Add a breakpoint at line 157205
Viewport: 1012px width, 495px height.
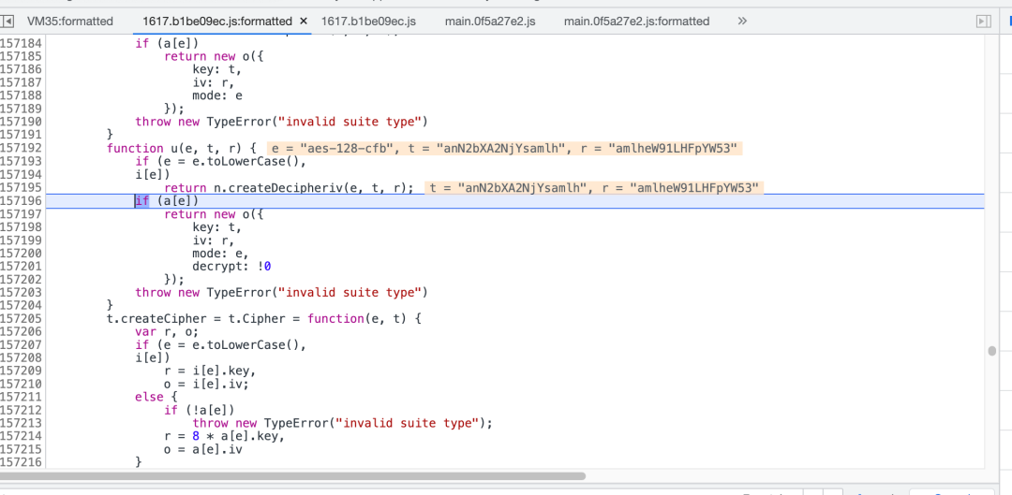pos(22,319)
